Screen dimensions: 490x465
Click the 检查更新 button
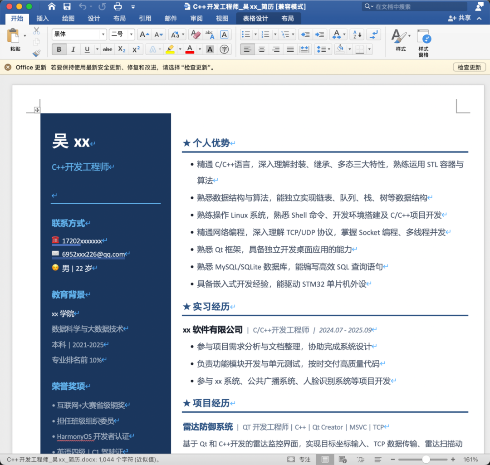tap(469, 67)
